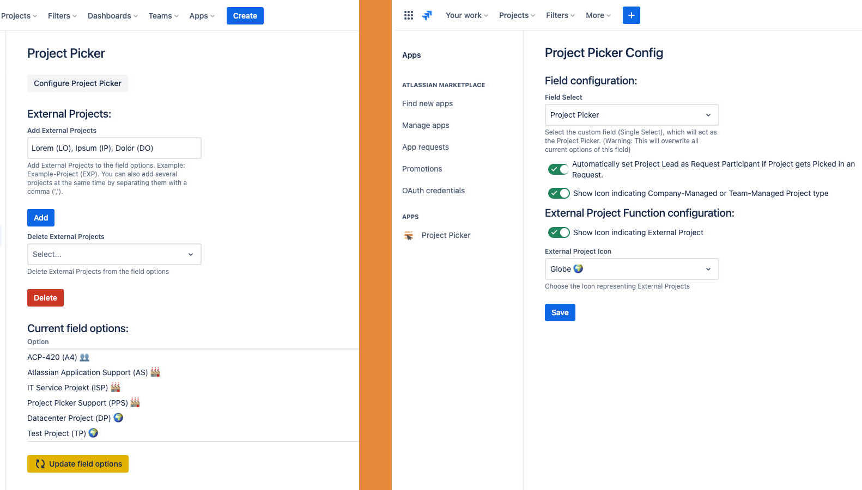Disable Show Icon for Company-Managed or Team-Managed type
The width and height of the screenshot is (862, 490).
(559, 193)
